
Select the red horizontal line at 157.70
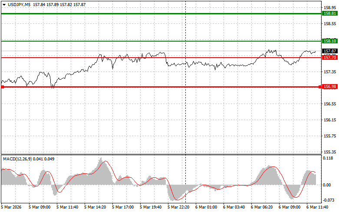point(130,57)
